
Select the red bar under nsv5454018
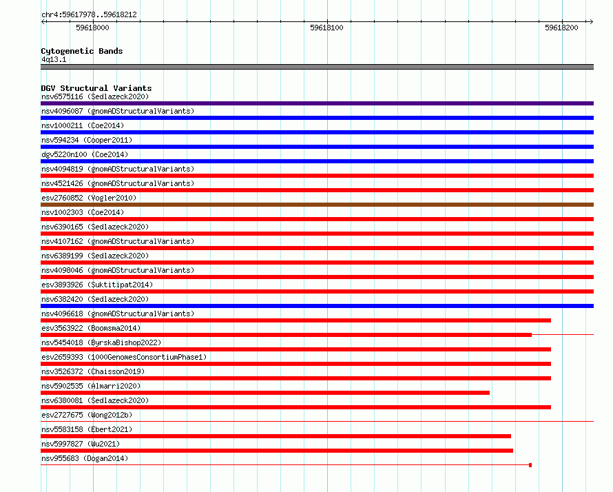(296, 349)
